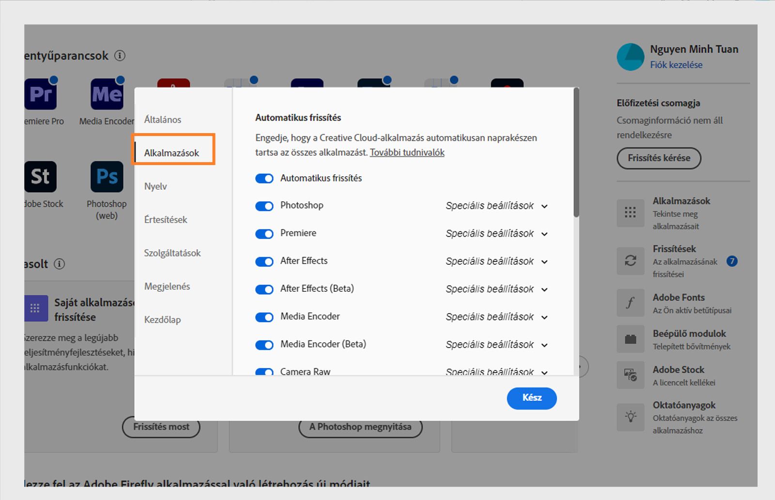This screenshot has width=775, height=500.
Task: Open user profile avatar
Action: (630, 57)
